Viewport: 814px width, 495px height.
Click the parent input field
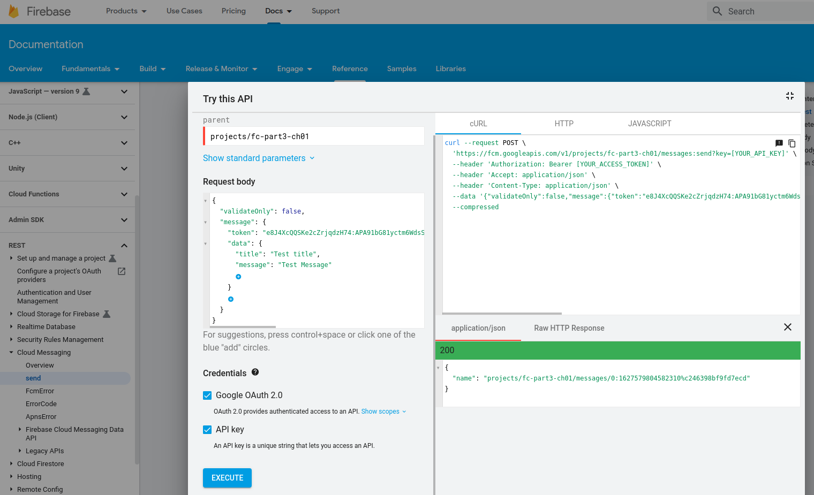pyautogui.click(x=314, y=136)
